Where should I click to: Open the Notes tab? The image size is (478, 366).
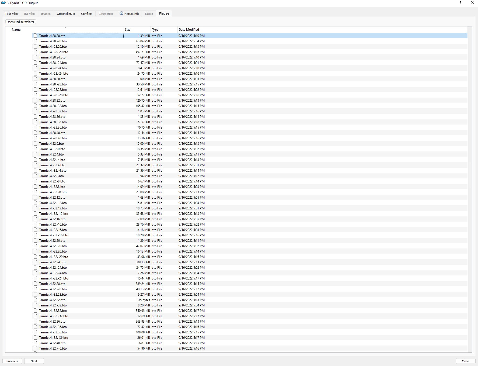[x=149, y=14]
